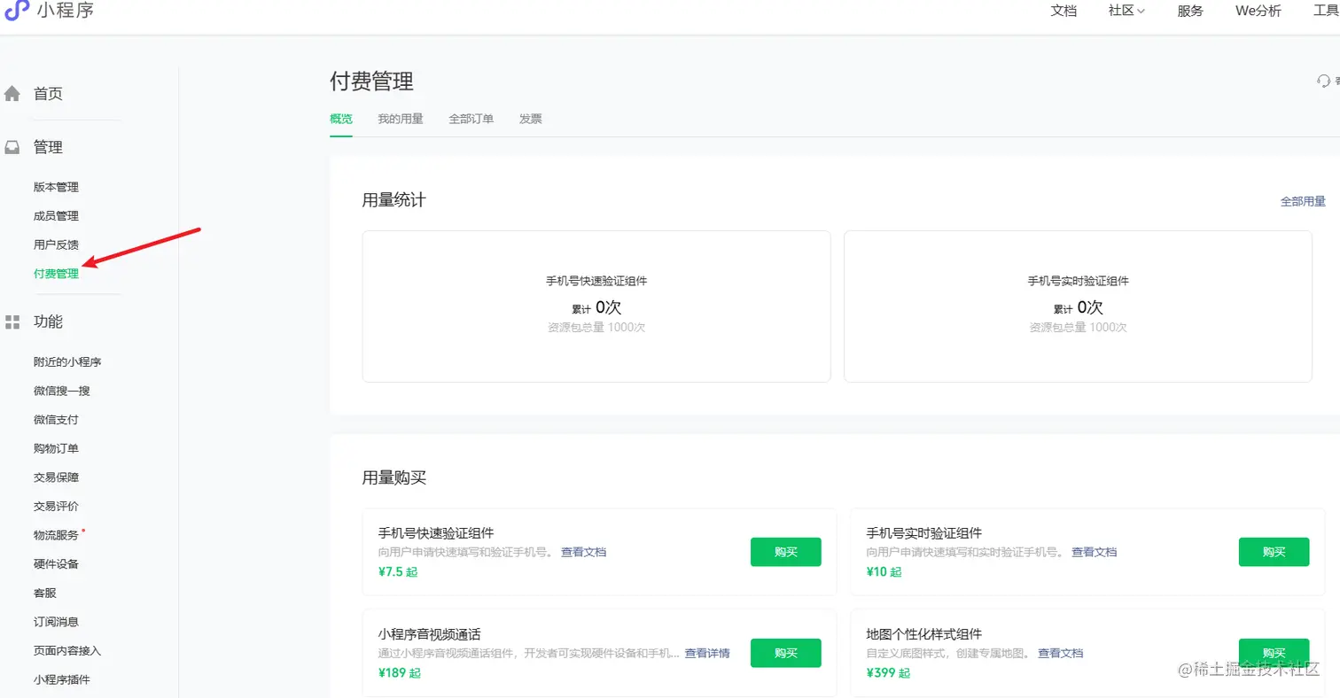Viewport: 1340px width, 698px height.
Task: Click the 地图个性化样式组件 product title
Action: [x=923, y=634]
